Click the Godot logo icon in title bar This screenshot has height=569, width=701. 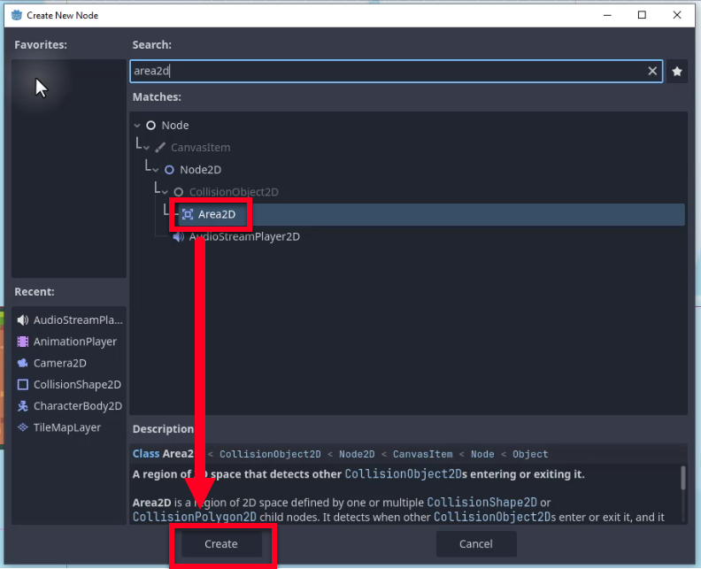click(x=17, y=15)
